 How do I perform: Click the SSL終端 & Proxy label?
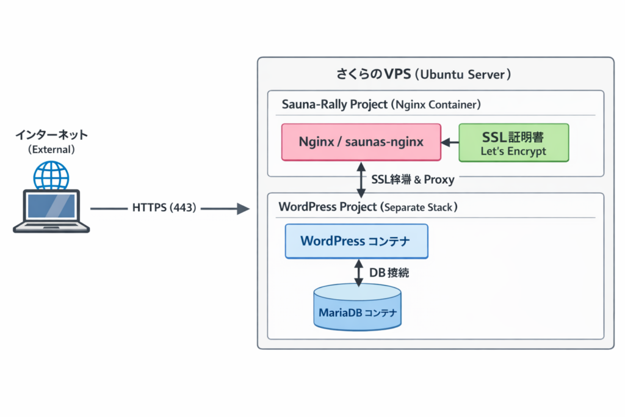point(413,180)
